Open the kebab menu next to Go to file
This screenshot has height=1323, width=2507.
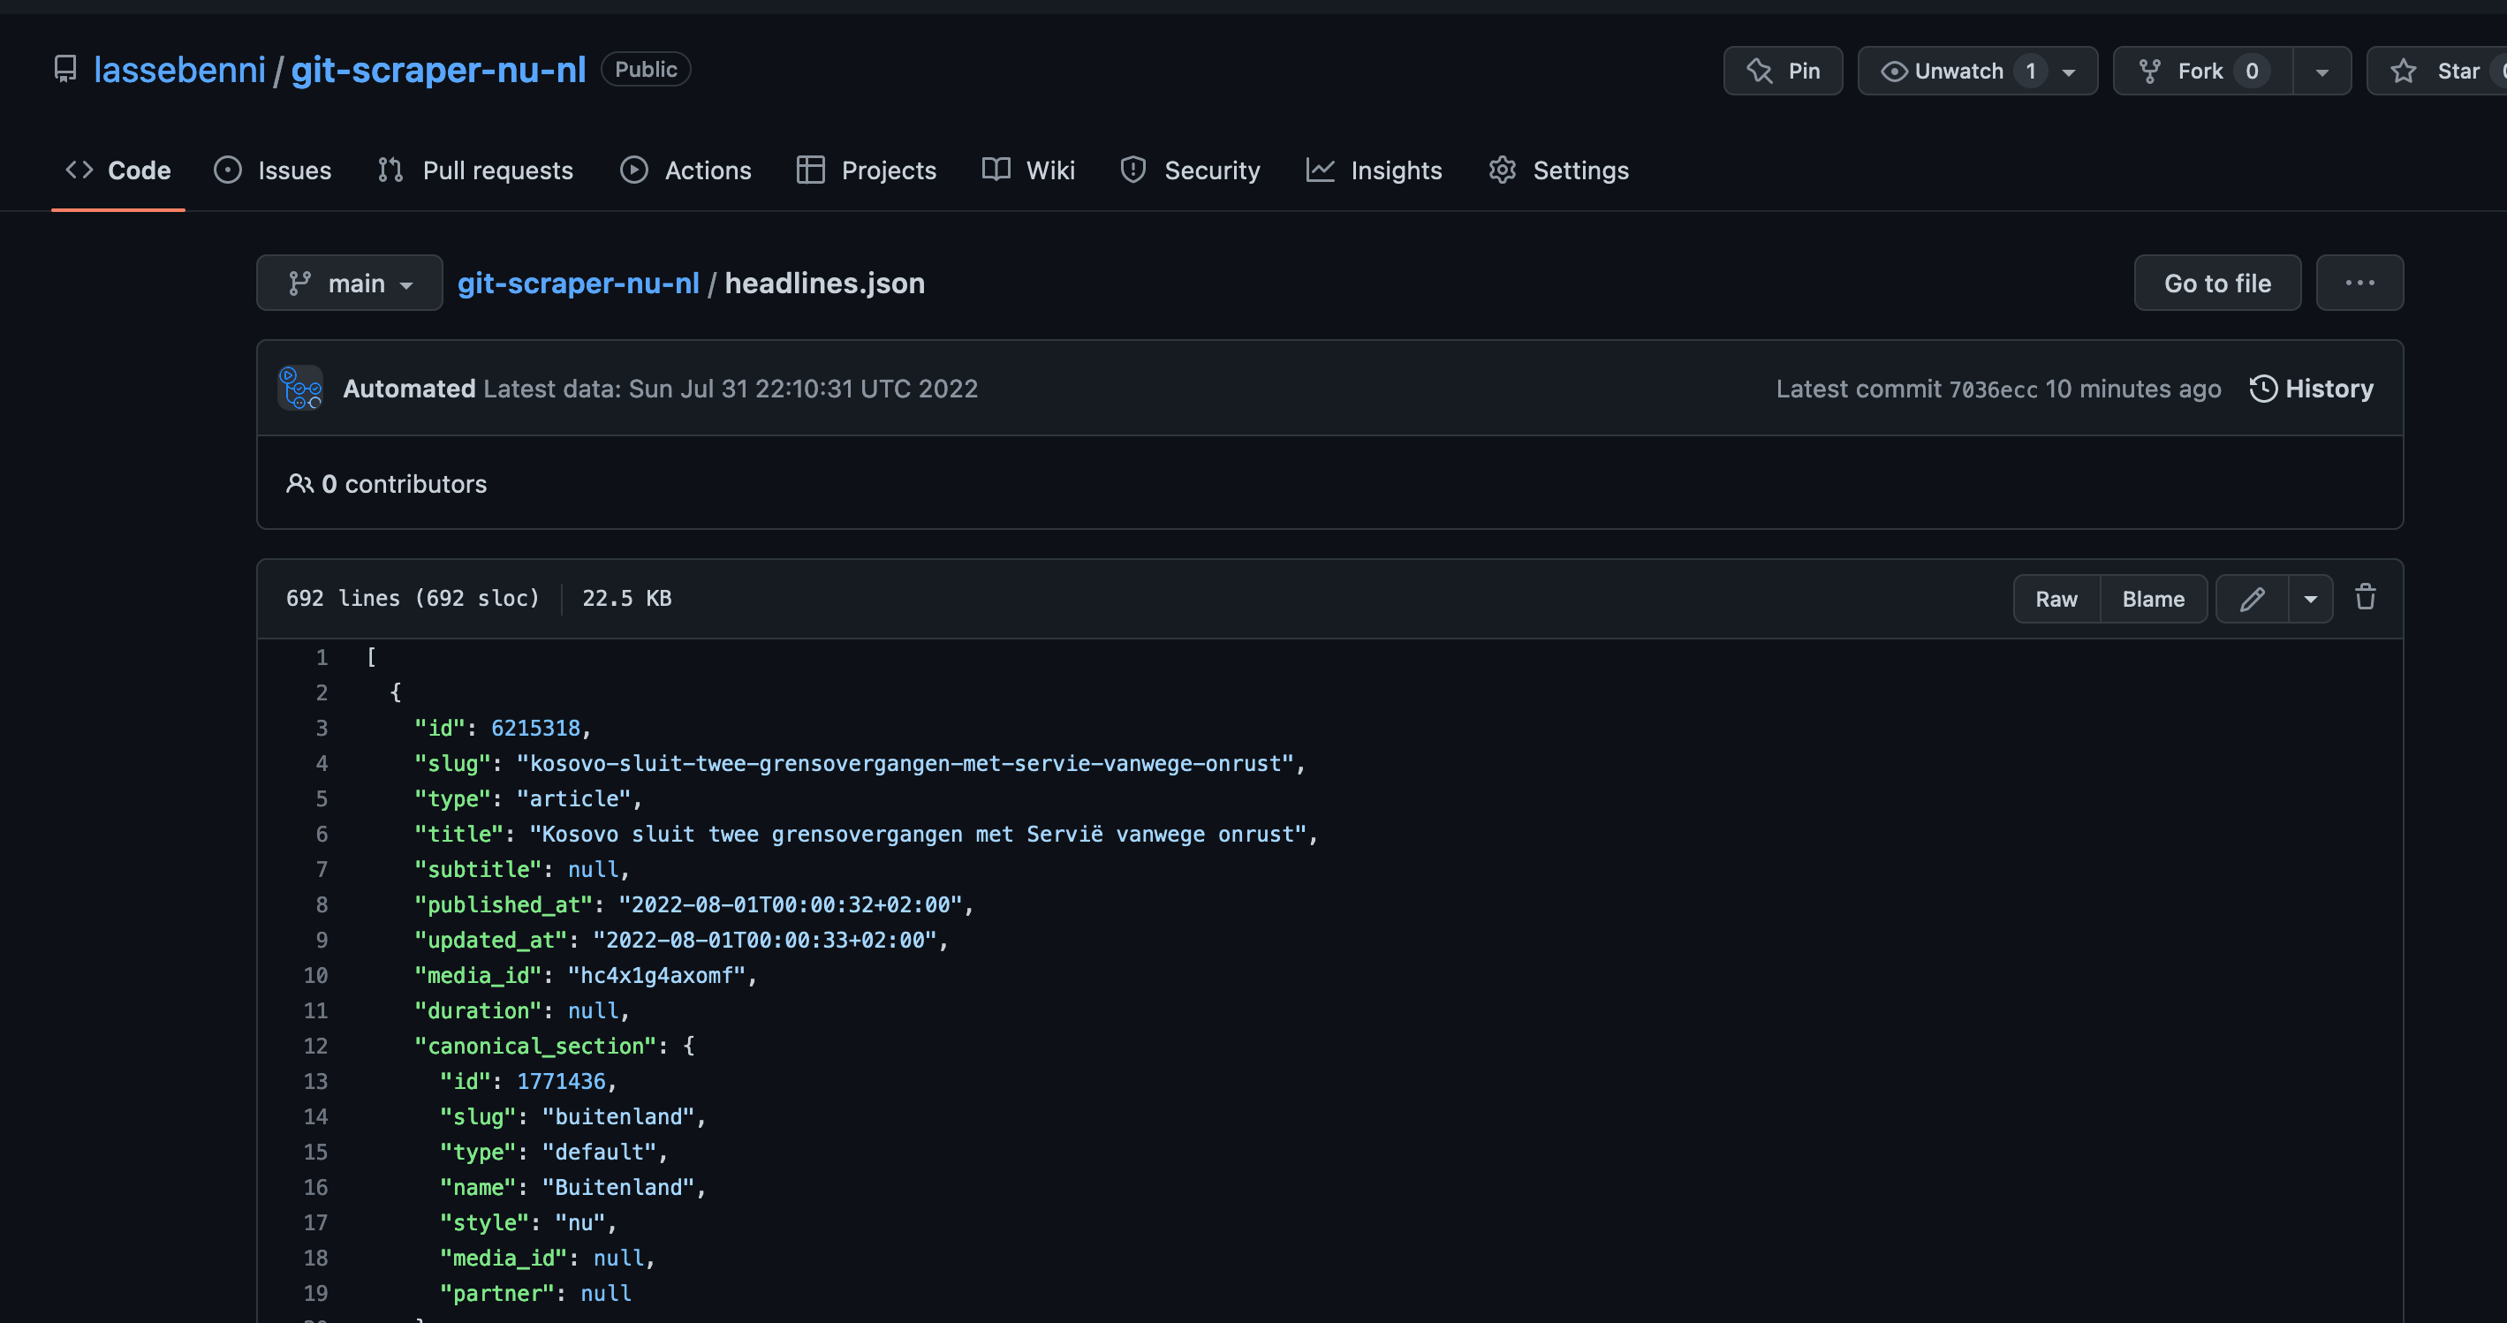2359,282
